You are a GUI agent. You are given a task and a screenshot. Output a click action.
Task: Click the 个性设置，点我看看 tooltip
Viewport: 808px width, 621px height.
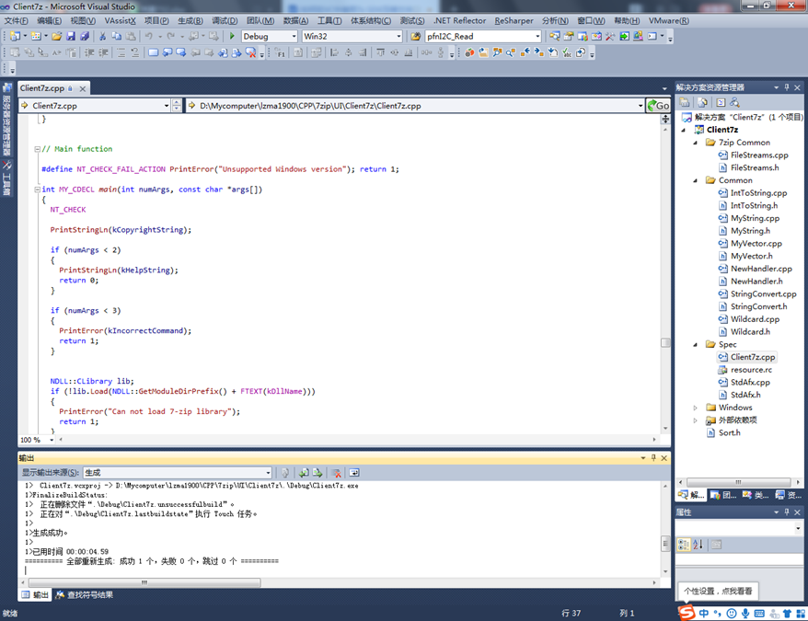[717, 592]
